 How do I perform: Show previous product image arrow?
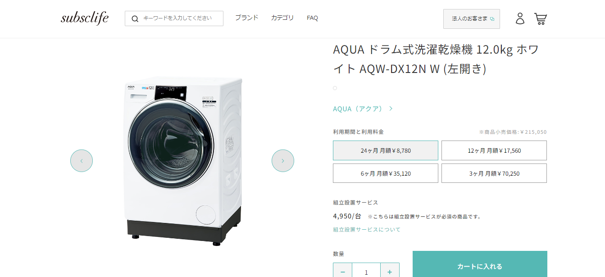[82, 161]
